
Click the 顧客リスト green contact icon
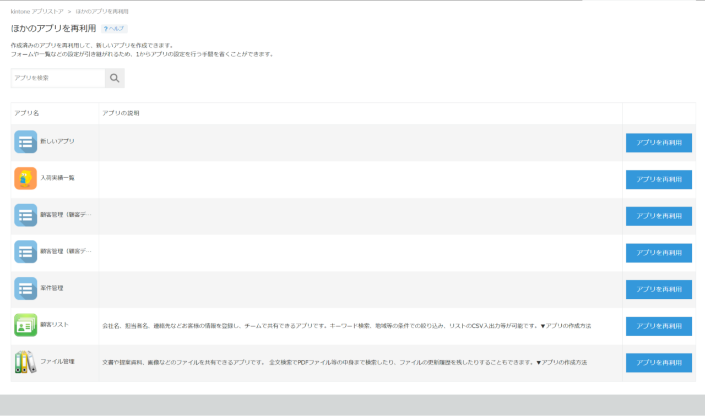[x=25, y=325]
